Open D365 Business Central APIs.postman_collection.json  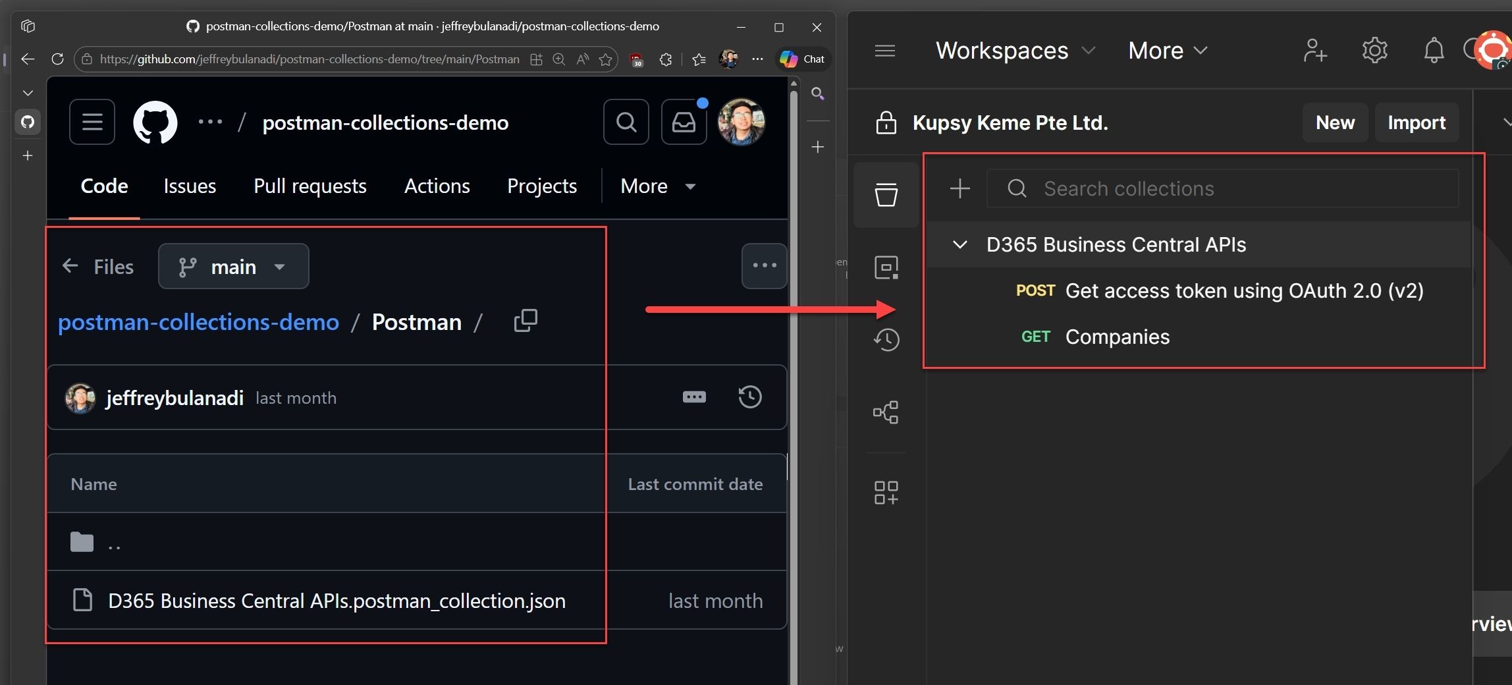[337, 600]
